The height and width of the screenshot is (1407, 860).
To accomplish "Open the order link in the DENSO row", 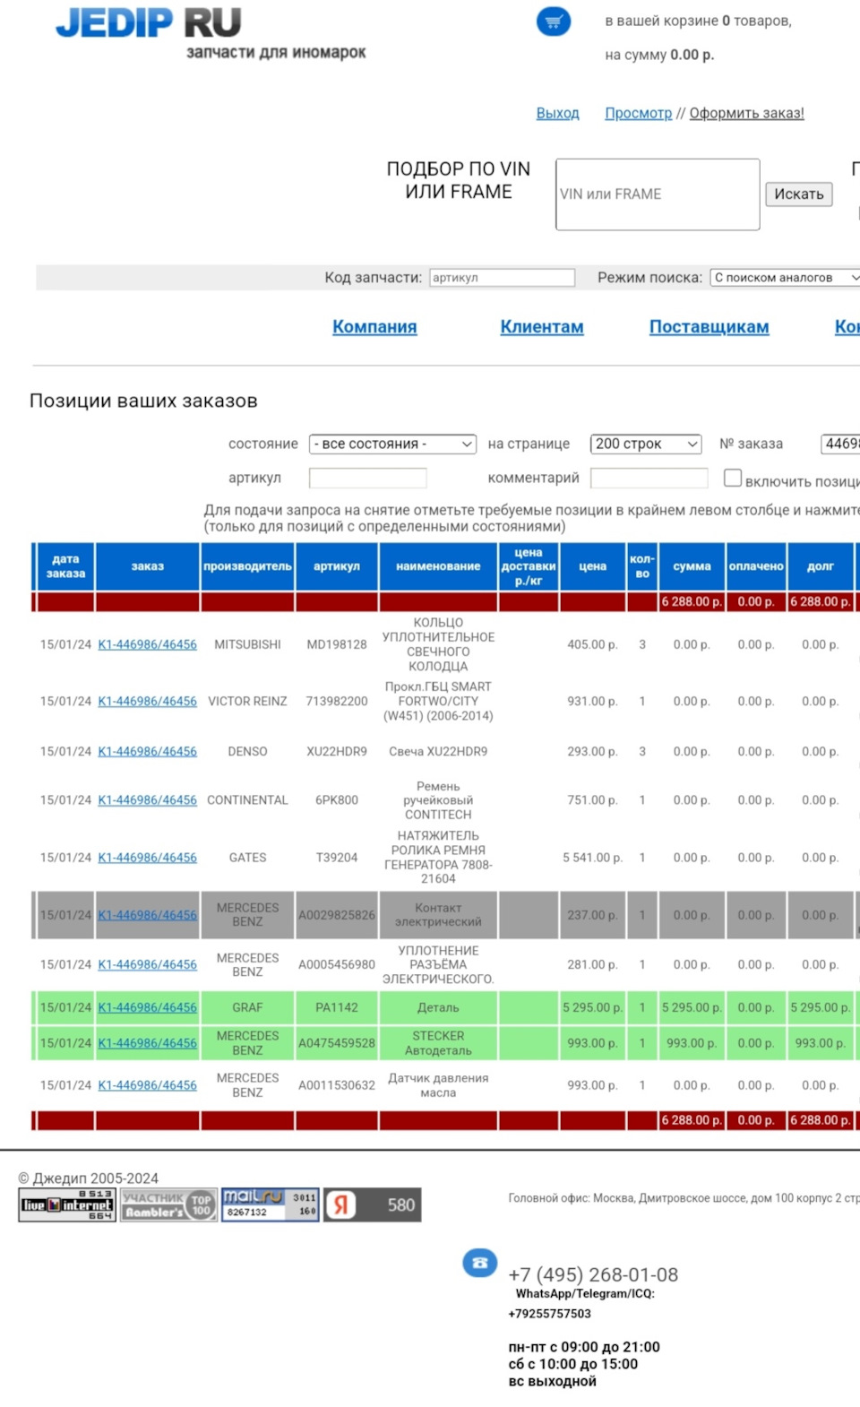I will click(x=147, y=752).
